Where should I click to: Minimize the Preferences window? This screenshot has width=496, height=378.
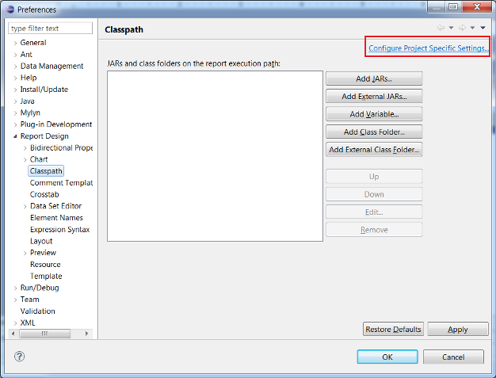pyautogui.click(x=437, y=7)
